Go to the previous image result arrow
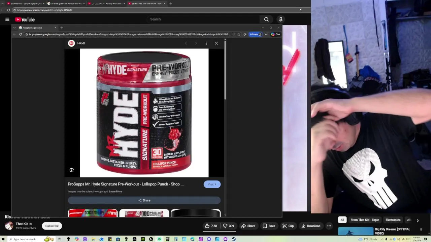The width and height of the screenshot is (431, 242). point(186,43)
